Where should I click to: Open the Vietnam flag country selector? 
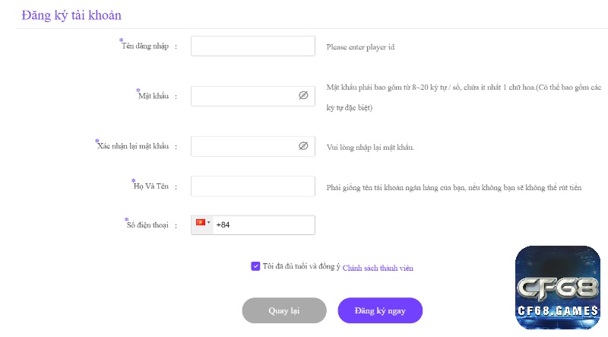click(x=202, y=225)
